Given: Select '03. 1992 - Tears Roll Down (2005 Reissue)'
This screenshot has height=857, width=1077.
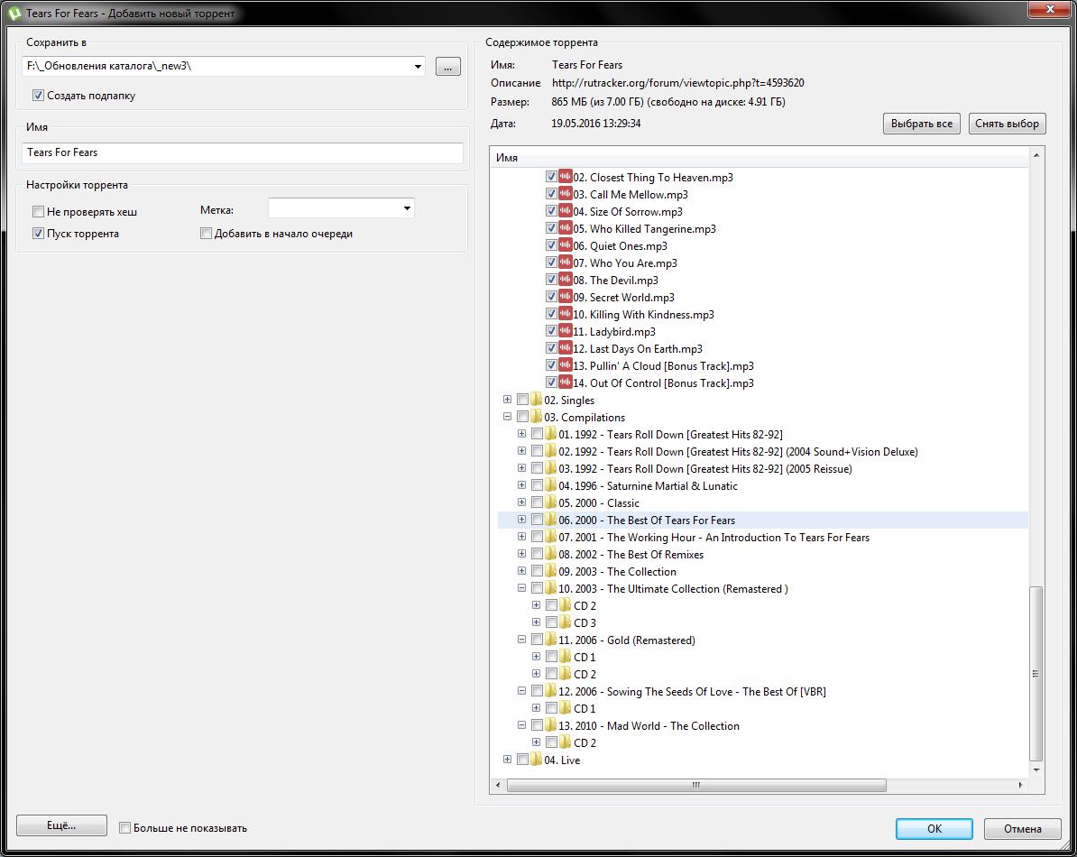Looking at the screenshot, I should (x=704, y=469).
